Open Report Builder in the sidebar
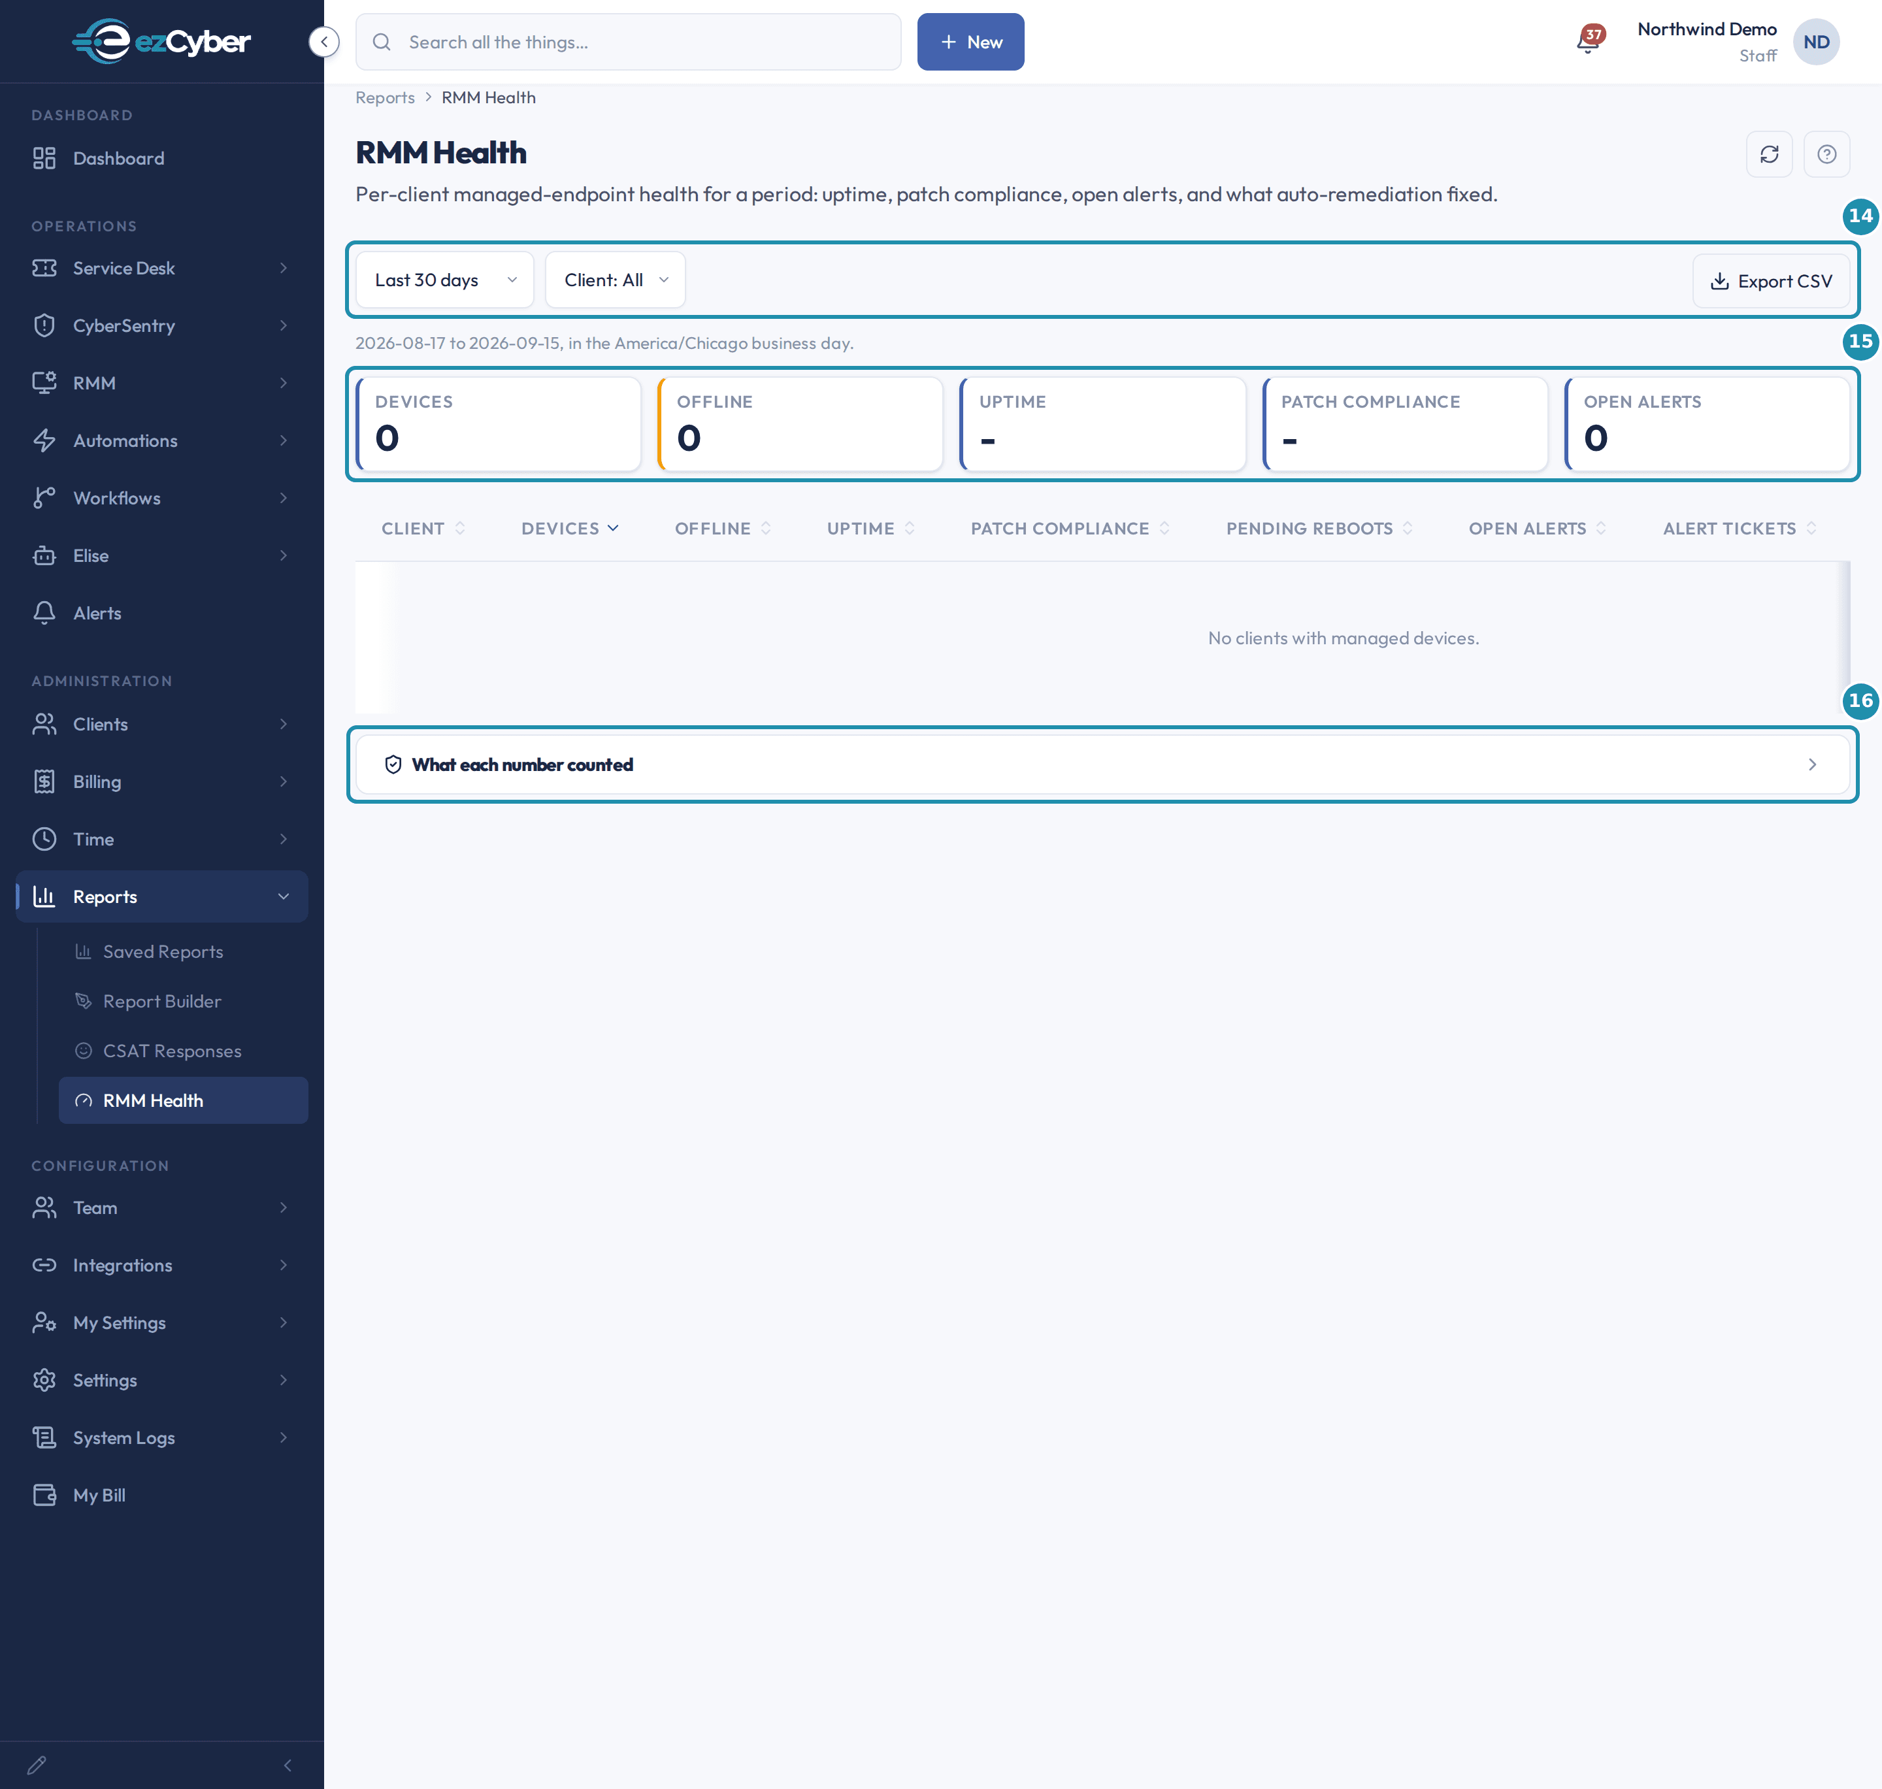 [183, 1001]
